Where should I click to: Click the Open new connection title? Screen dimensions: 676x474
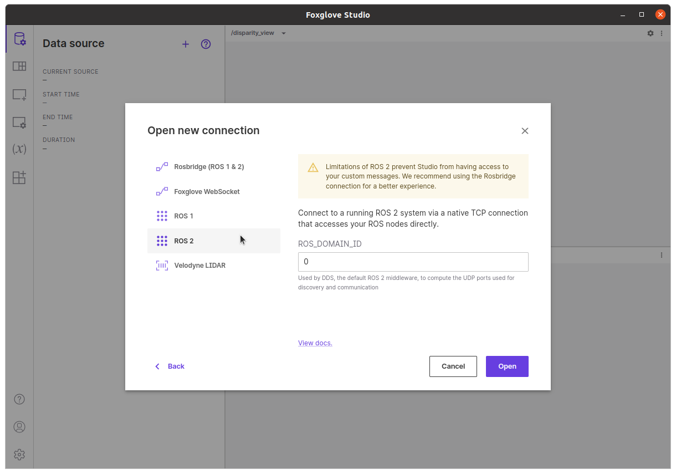203,131
